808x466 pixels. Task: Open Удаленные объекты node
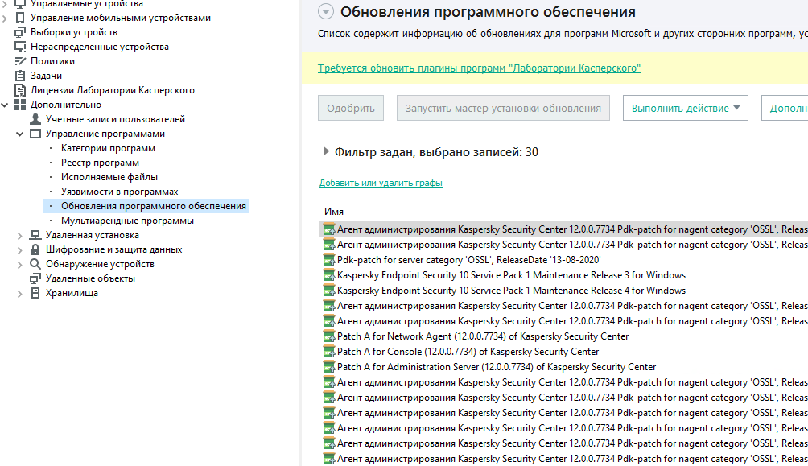tap(90, 278)
